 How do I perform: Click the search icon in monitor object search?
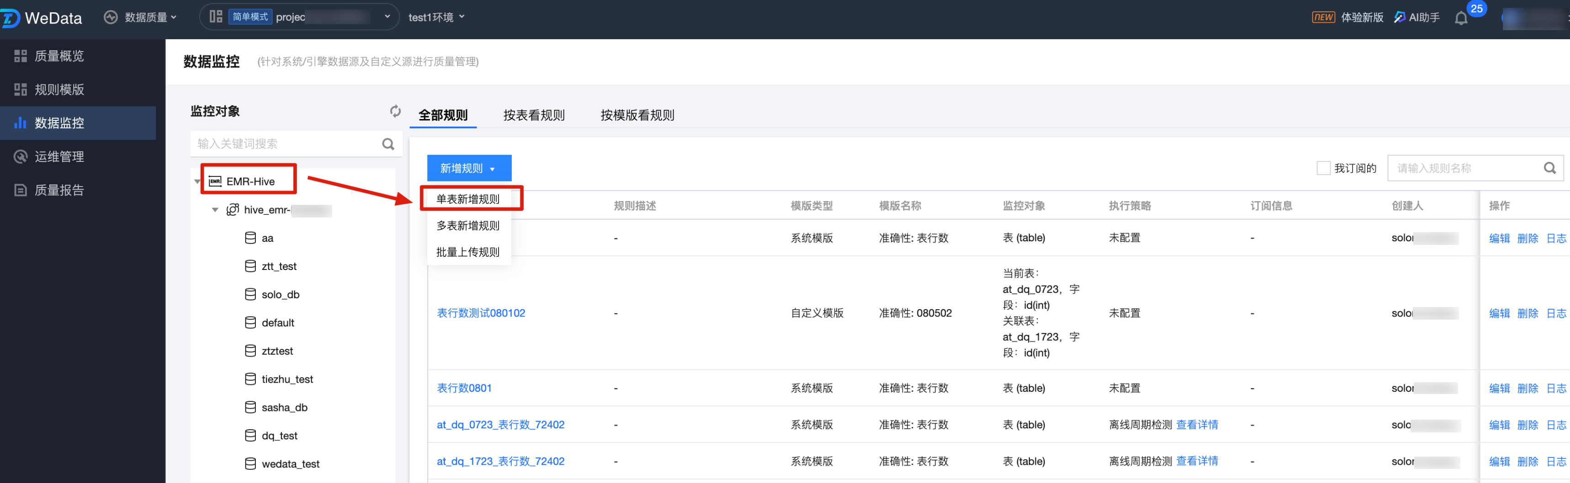388,144
